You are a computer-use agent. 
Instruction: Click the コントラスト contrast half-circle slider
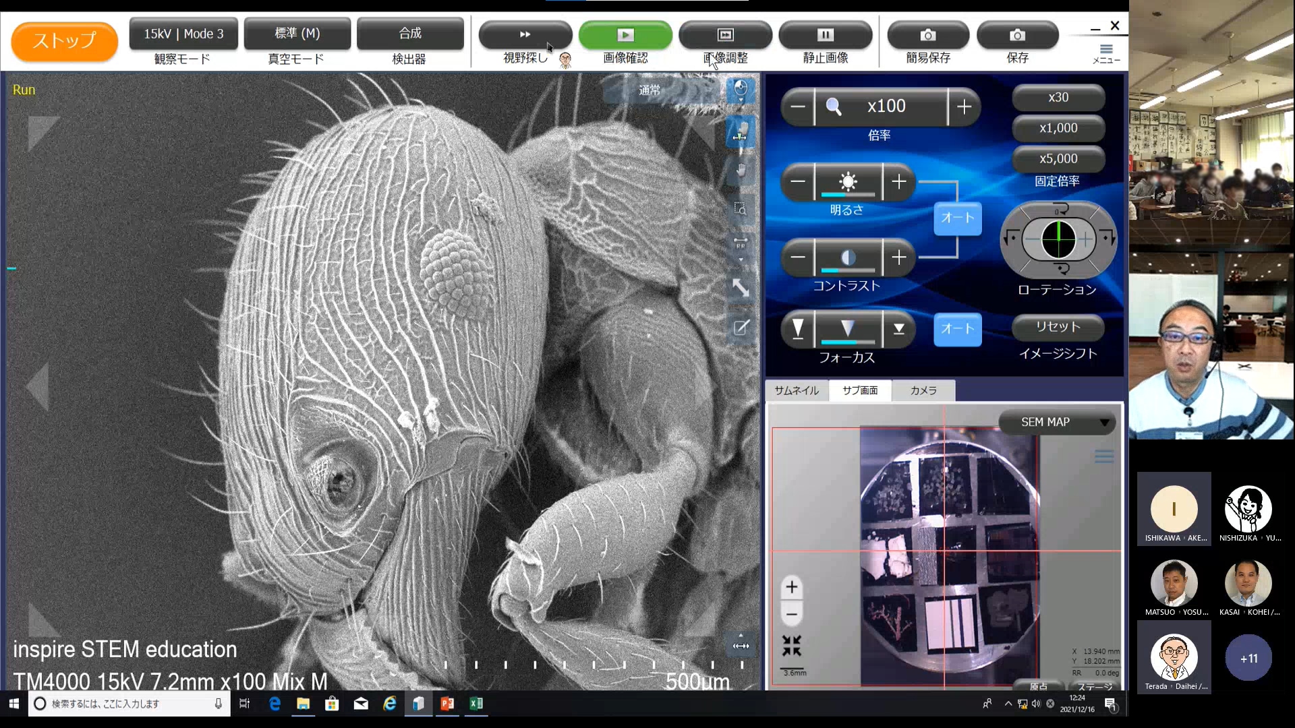(x=848, y=257)
